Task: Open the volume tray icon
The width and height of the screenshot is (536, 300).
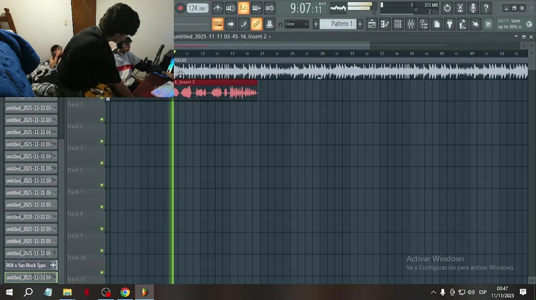Action: click(471, 292)
